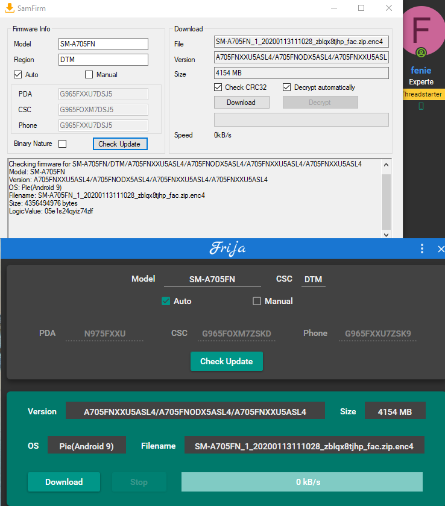Click Frija Filename value box
445x506 pixels.
(305, 446)
